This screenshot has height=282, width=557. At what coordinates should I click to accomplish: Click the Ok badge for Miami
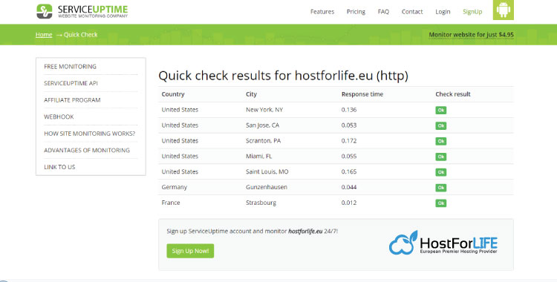[x=441, y=157]
